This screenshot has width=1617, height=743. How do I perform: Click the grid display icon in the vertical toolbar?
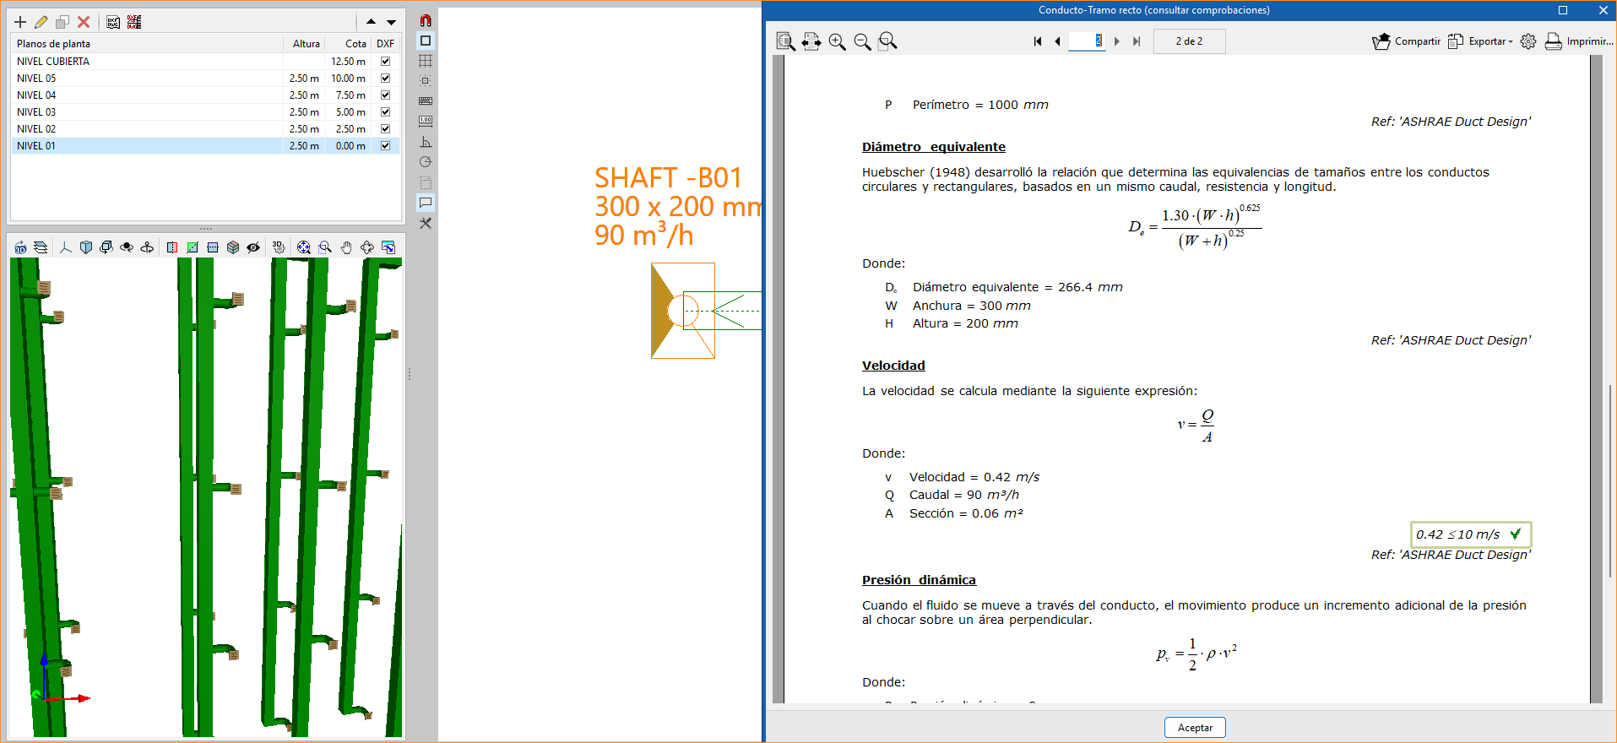[x=426, y=61]
